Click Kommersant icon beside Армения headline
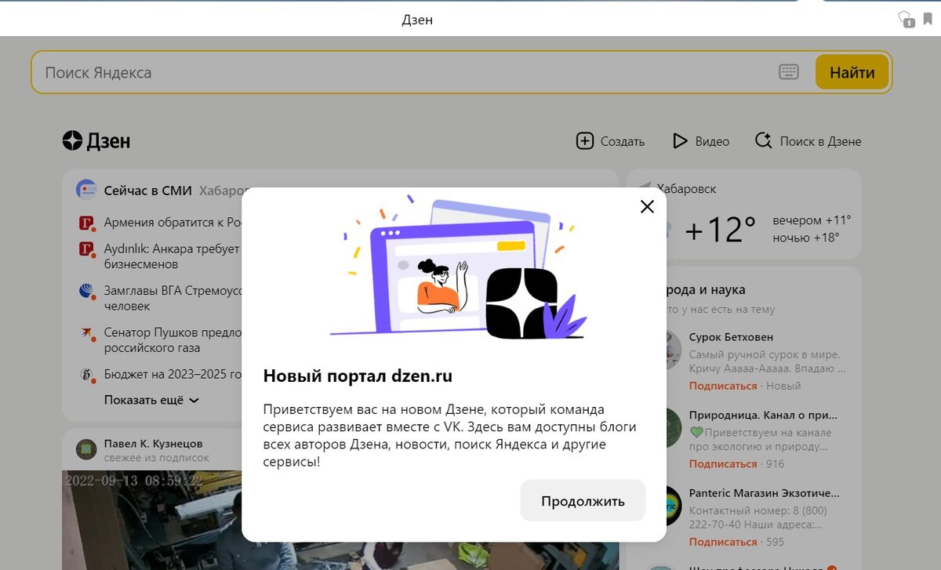The height and width of the screenshot is (570, 941). (x=86, y=223)
